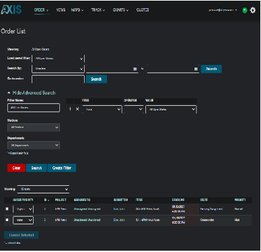
Task: Open the MAPS menu
Action: tap(77, 10)
